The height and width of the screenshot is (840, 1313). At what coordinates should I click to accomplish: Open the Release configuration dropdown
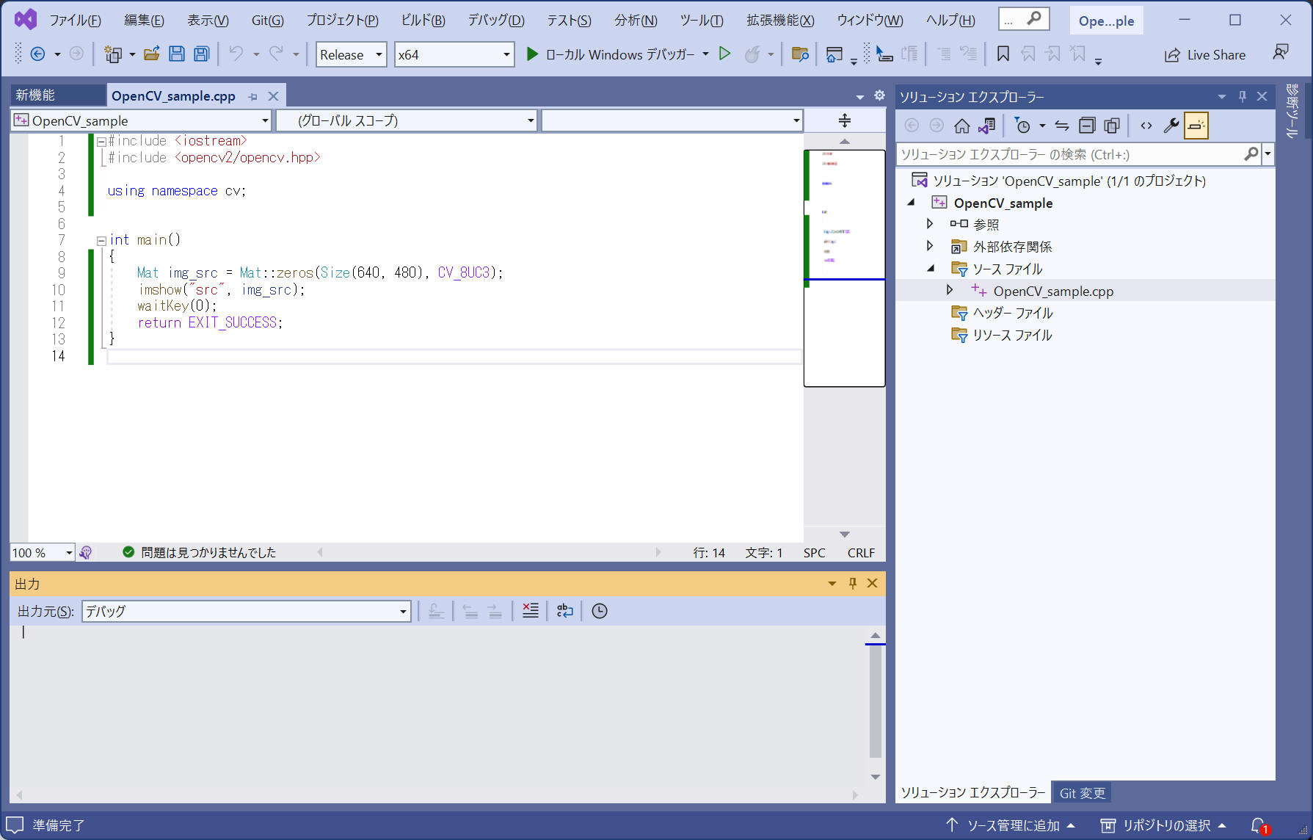tap(350, 54)
